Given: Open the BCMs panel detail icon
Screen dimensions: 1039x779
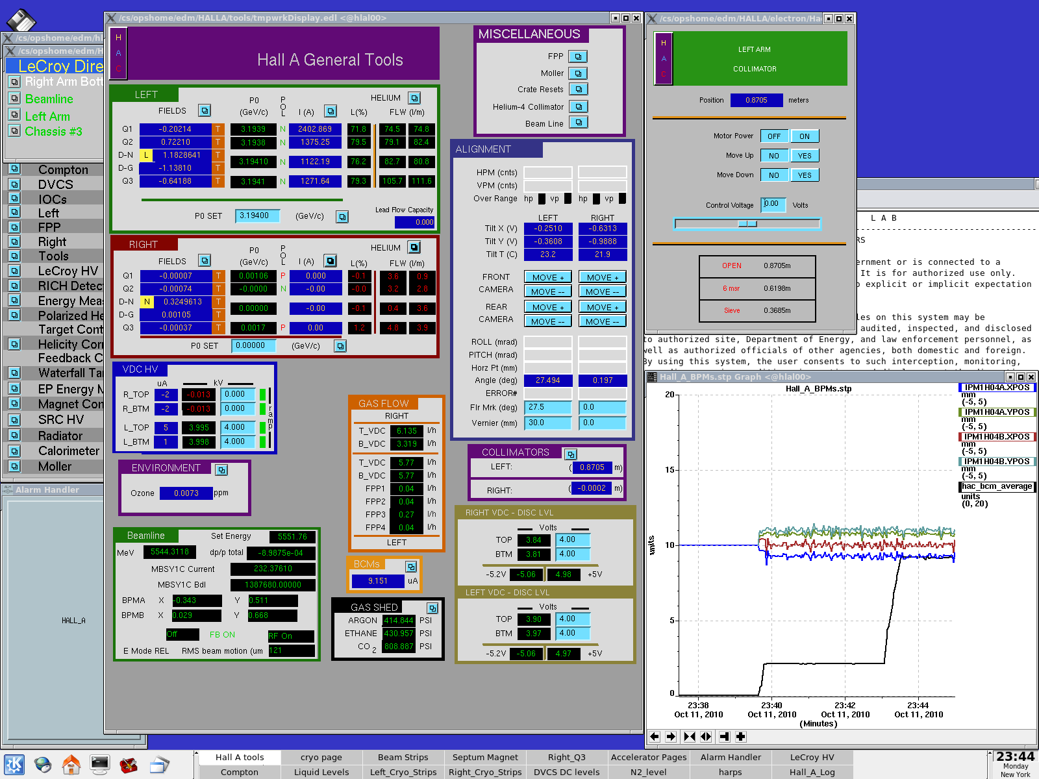Looking at the screenshot, I should tap(411, 567).
